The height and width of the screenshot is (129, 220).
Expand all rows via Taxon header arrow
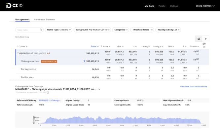point(18,46)
